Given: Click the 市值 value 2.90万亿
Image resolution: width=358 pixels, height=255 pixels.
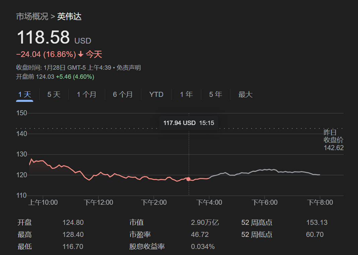Looking at the screenshot, I should tap(205, 222).
